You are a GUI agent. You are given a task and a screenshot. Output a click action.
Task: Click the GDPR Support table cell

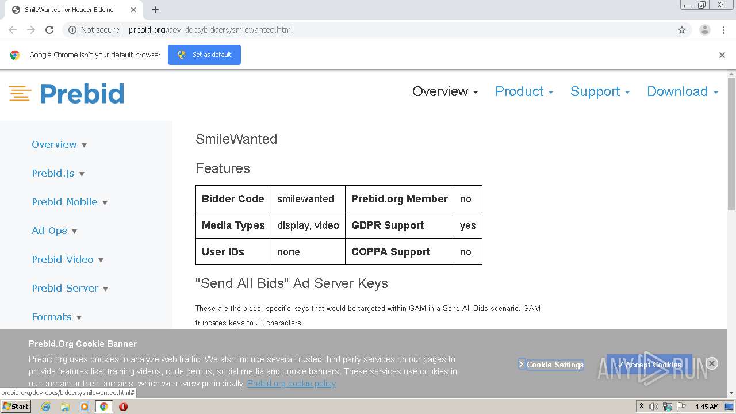point(400,225)
